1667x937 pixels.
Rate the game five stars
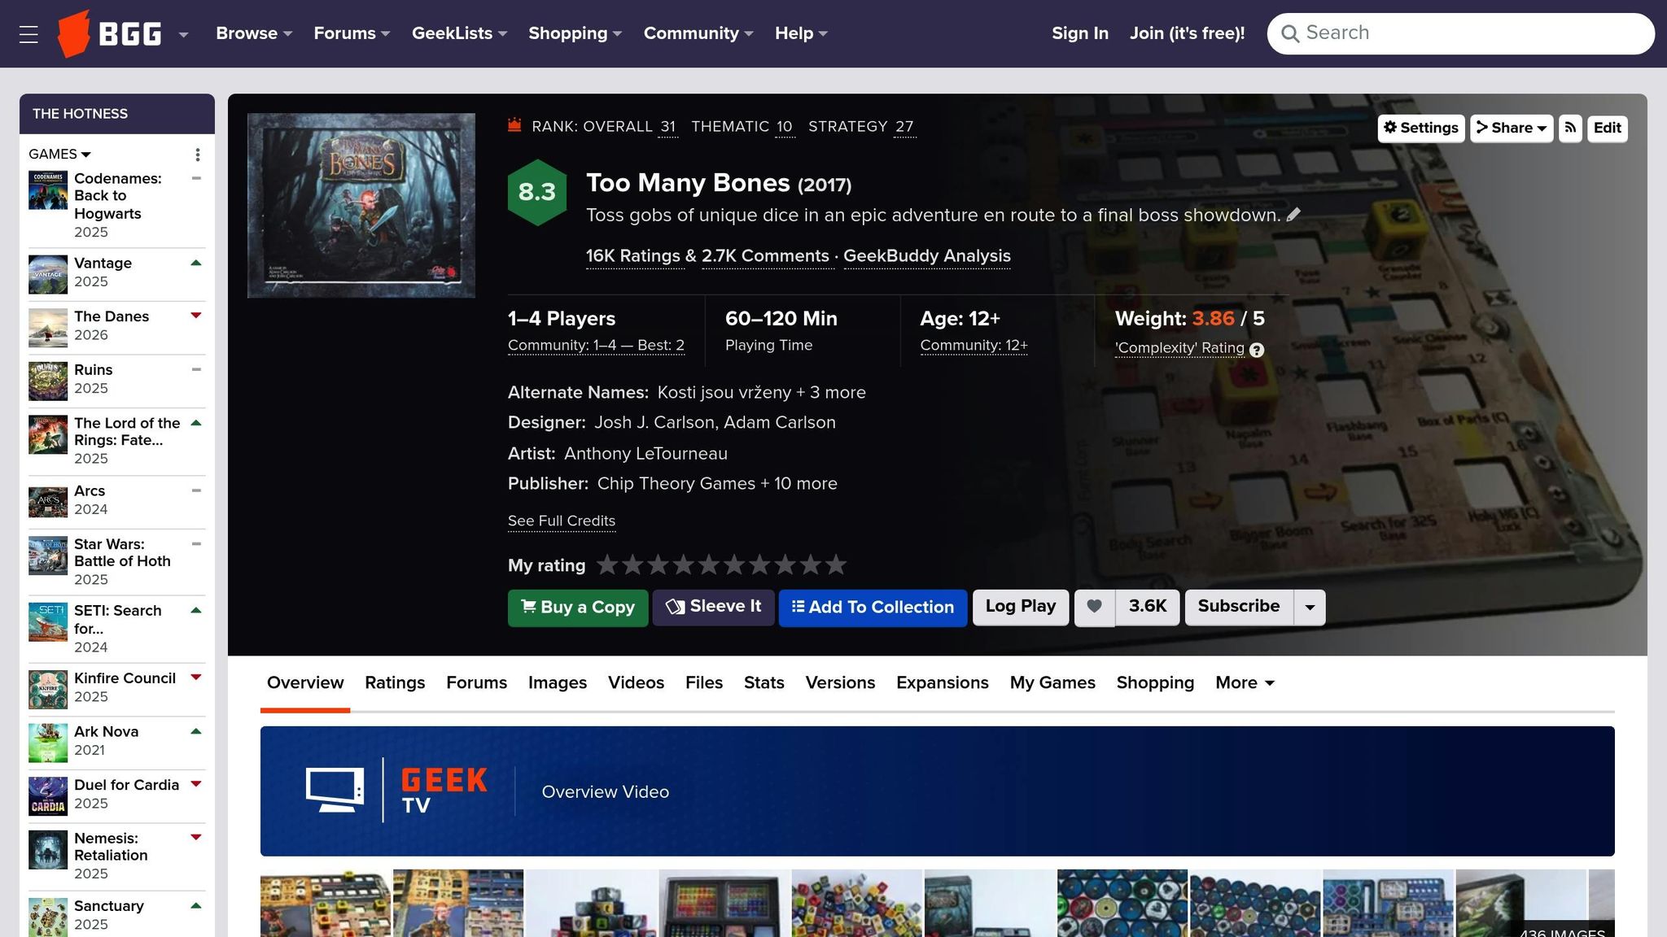click(709, 564)
